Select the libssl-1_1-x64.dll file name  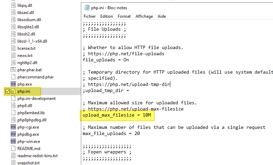pos(32,41)
